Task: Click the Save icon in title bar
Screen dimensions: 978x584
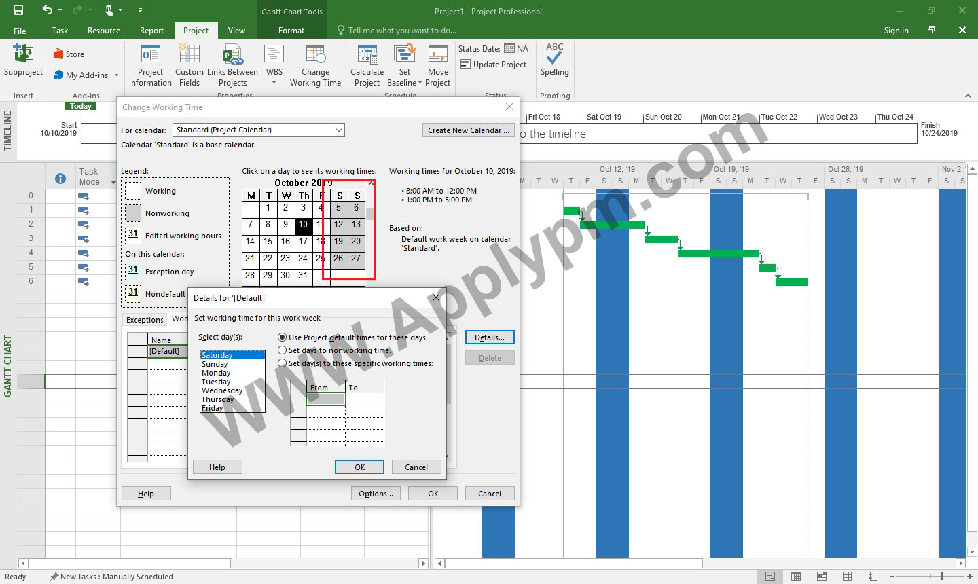Action: 18,10
